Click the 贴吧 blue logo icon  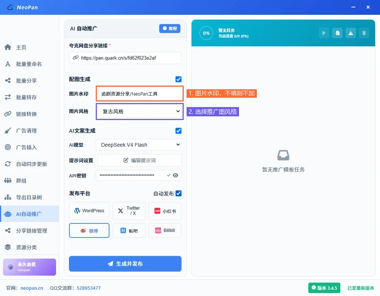click(123, 230)
